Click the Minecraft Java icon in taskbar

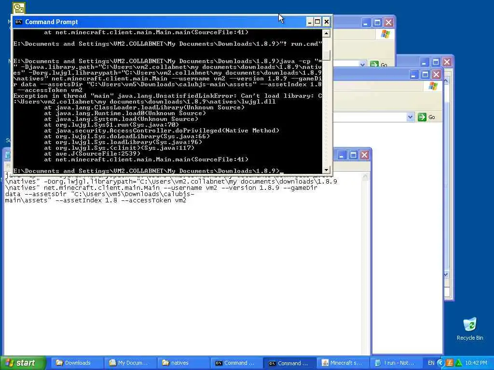click(325, 363)
